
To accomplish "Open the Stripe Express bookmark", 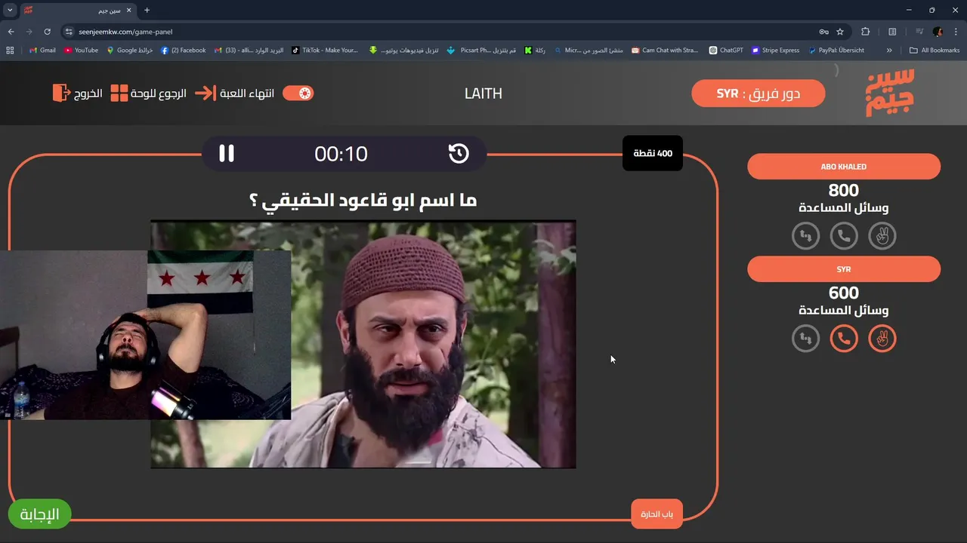I will [775, 51].
